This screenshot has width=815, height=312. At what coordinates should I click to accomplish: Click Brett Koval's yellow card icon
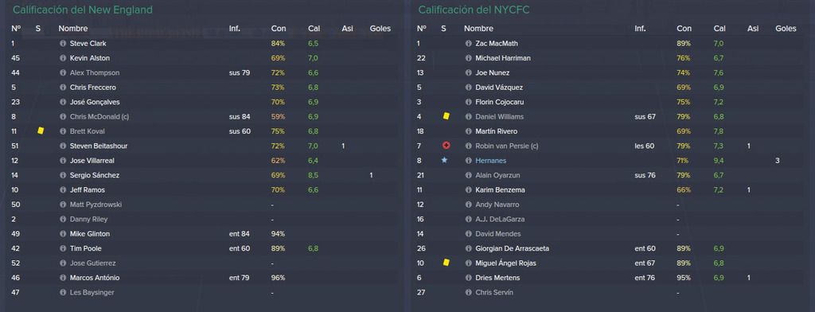point(41,131)
